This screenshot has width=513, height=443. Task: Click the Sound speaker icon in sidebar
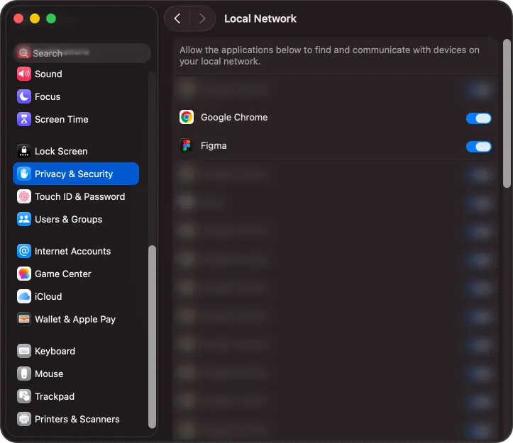coord(24,74)
